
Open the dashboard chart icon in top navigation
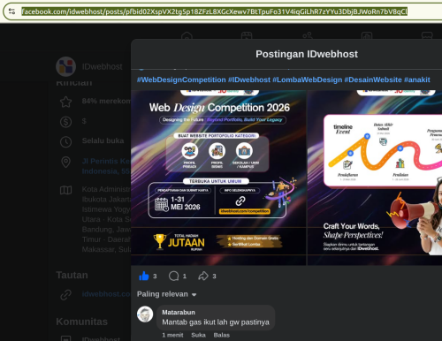[x=367, y=36]
